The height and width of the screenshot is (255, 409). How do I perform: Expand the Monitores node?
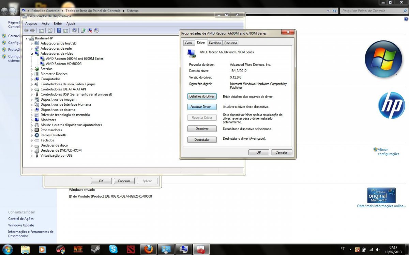(32, 120)
